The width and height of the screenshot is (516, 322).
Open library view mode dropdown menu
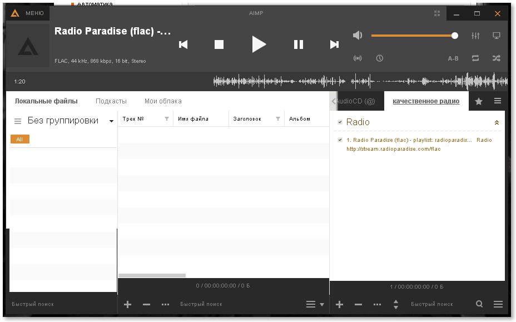tap(315, 304)
